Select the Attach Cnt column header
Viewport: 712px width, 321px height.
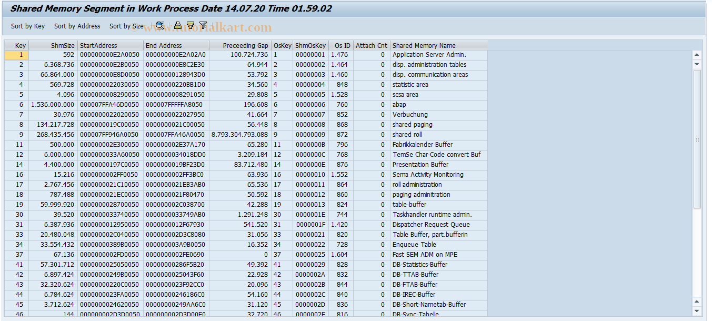[x=372, y=45]
